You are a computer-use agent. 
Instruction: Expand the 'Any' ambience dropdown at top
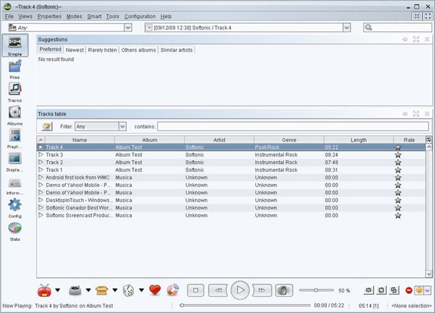[127, 27]
